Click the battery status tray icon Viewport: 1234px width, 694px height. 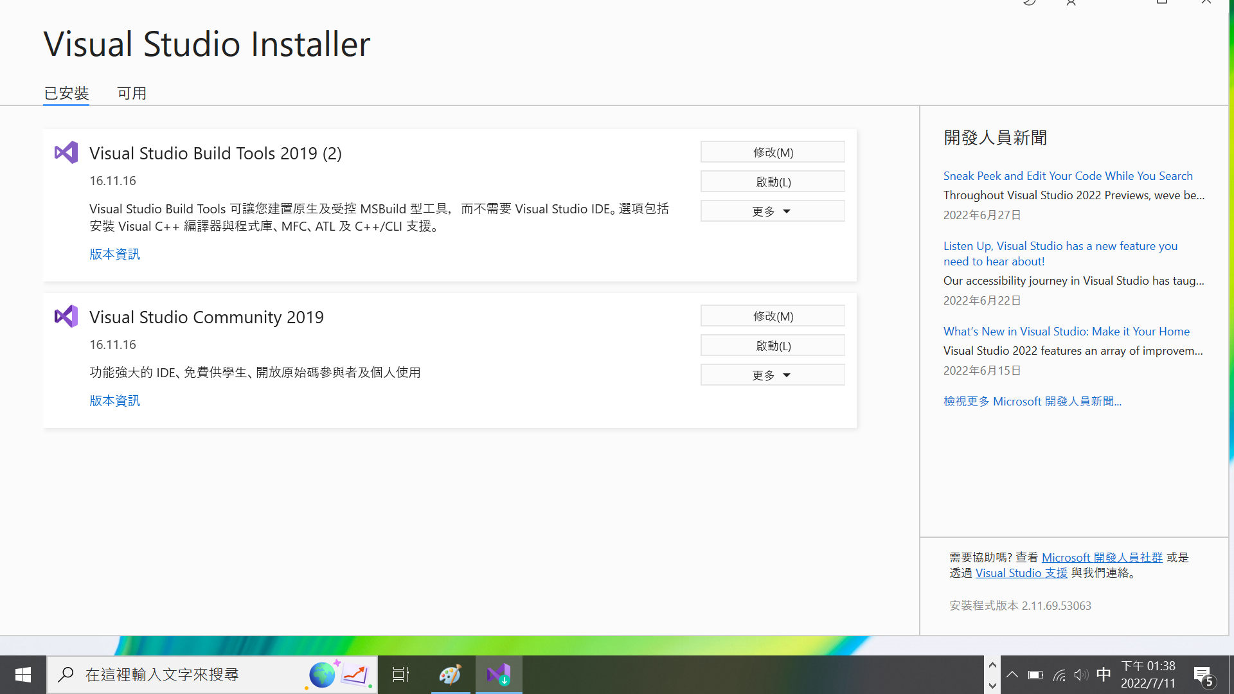coord(1035,675)
